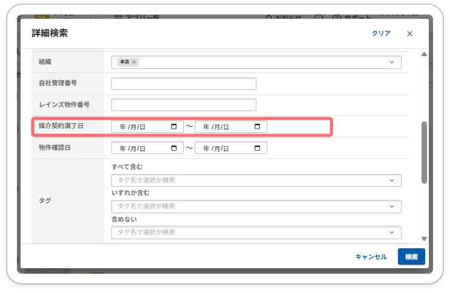The width and height of the screenshot is (450, 293).
Task: Click the blue 検索 button
Action: pyautogui.click(x=411, y=257)
